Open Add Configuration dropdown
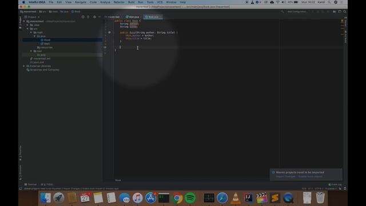 click(296, 11)
